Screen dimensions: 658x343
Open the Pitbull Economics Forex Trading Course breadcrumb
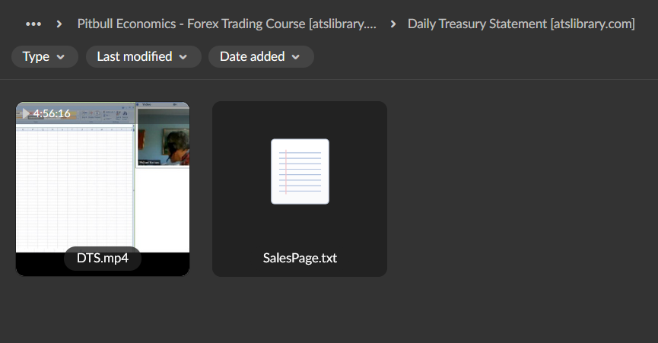point(227,24)
